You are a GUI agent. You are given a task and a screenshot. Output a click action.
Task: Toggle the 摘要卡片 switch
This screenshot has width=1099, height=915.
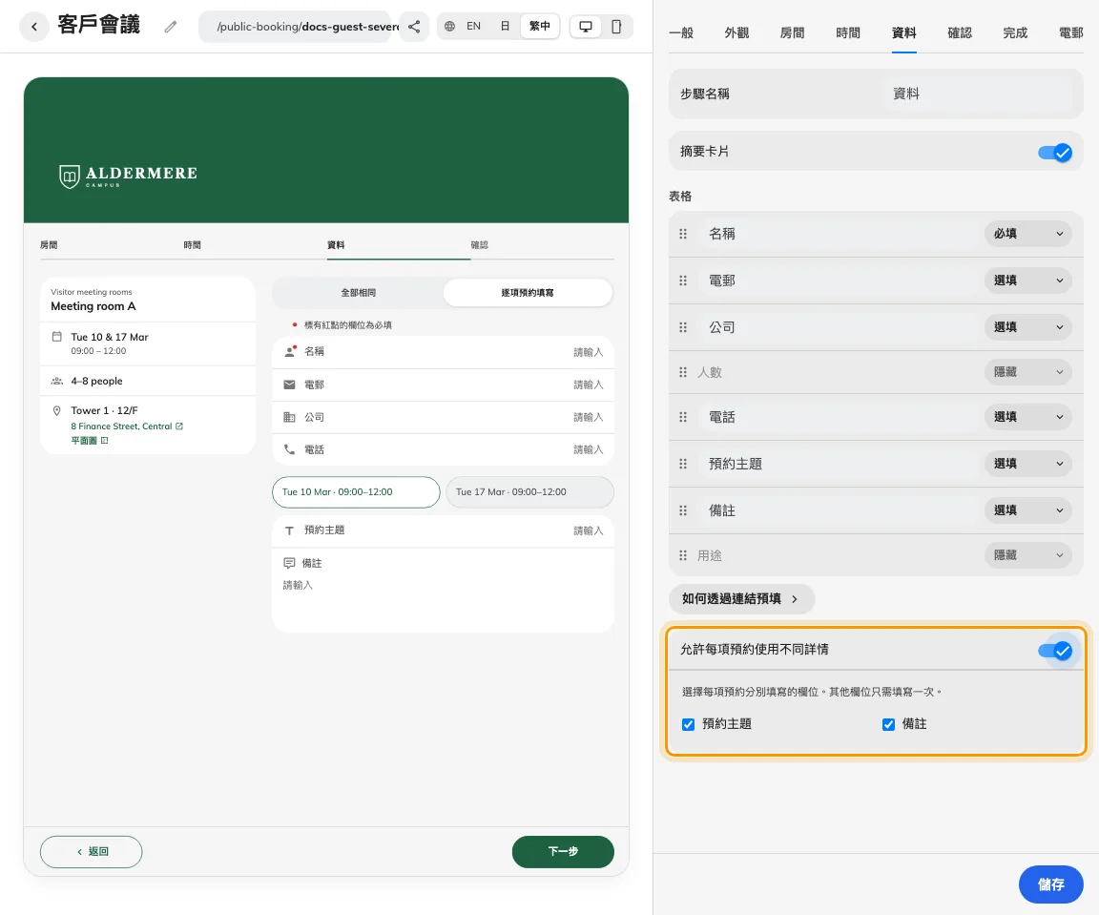point(1055,152)
